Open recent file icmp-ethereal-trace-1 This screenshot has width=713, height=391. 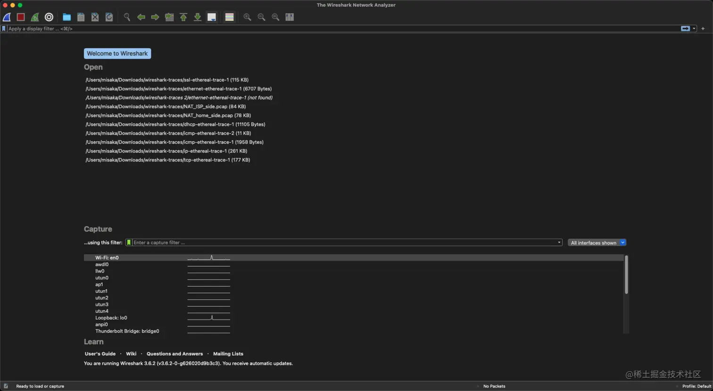click(174, 142)
